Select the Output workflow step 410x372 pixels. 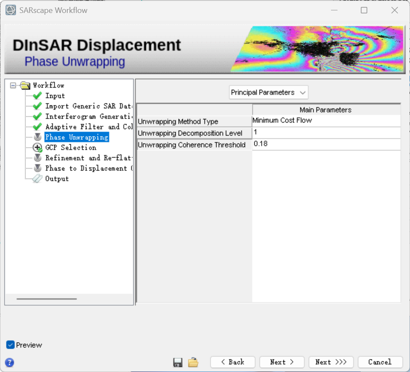(57, 178)
